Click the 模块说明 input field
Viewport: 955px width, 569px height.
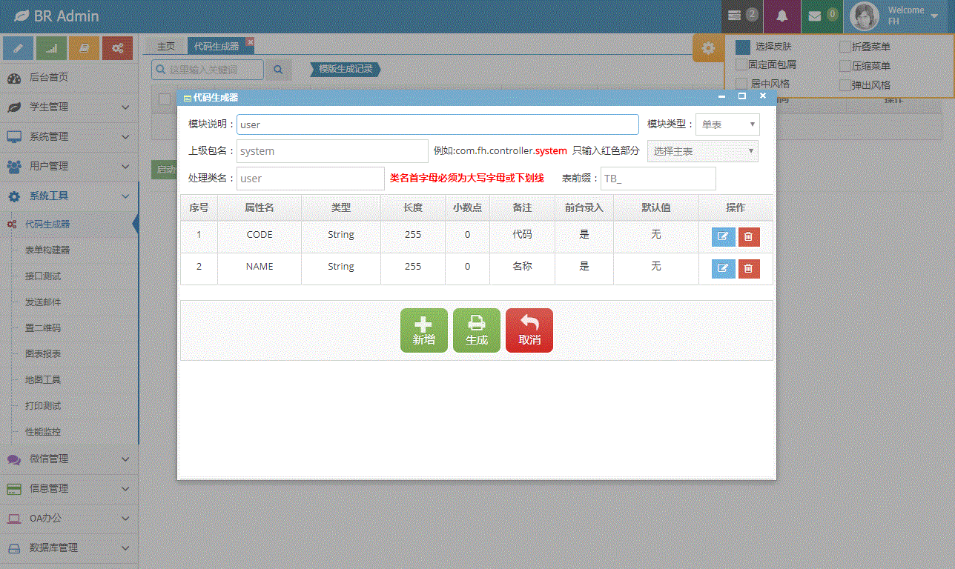click(x=437, y=124)
